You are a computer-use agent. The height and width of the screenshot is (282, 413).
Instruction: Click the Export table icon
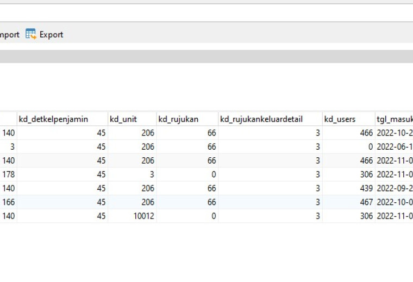[x=31, y=34]
